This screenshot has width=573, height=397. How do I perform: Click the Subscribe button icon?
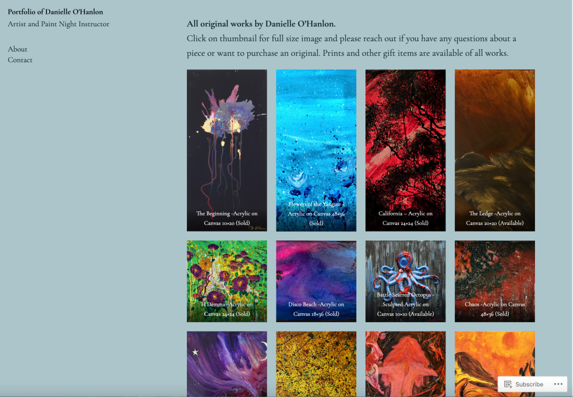508,384
